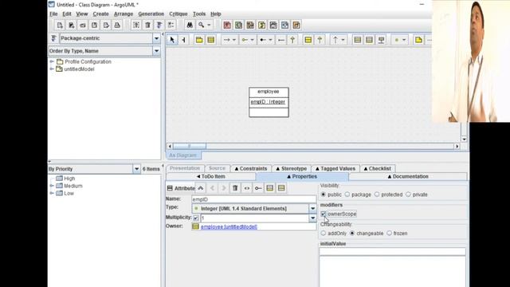Viewport: 510px width, 287px height.
Task: Switch to the ToDo Item tab
Action: (210, 176)
